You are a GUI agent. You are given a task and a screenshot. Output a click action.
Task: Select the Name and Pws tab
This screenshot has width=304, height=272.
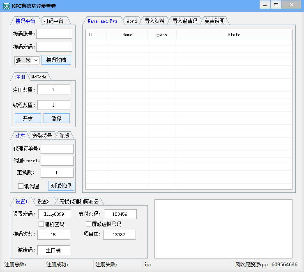pyautogui.click(x=102, y=21)
